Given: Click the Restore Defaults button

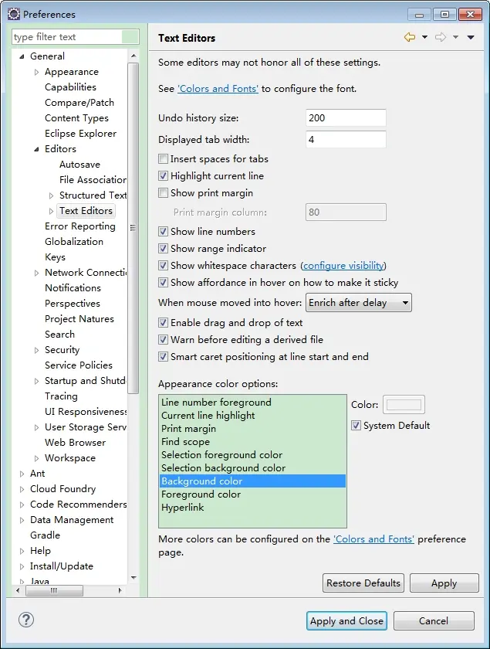Looking at the screenshot, I should click(x=363, y=583).
